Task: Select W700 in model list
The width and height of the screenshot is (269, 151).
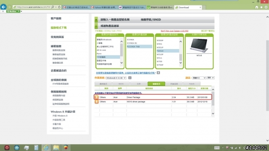Action: (x=159, y=62)
